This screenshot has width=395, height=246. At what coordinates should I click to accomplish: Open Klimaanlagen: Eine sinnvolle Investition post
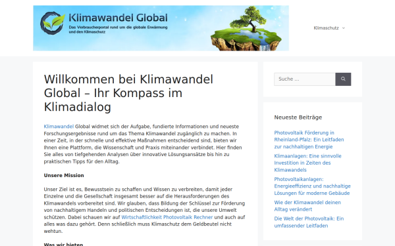click(x=307, y=163)
